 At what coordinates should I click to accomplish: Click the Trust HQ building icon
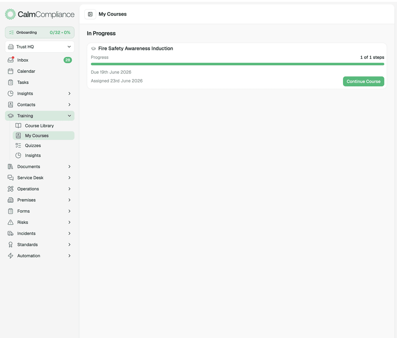[11, 47]
